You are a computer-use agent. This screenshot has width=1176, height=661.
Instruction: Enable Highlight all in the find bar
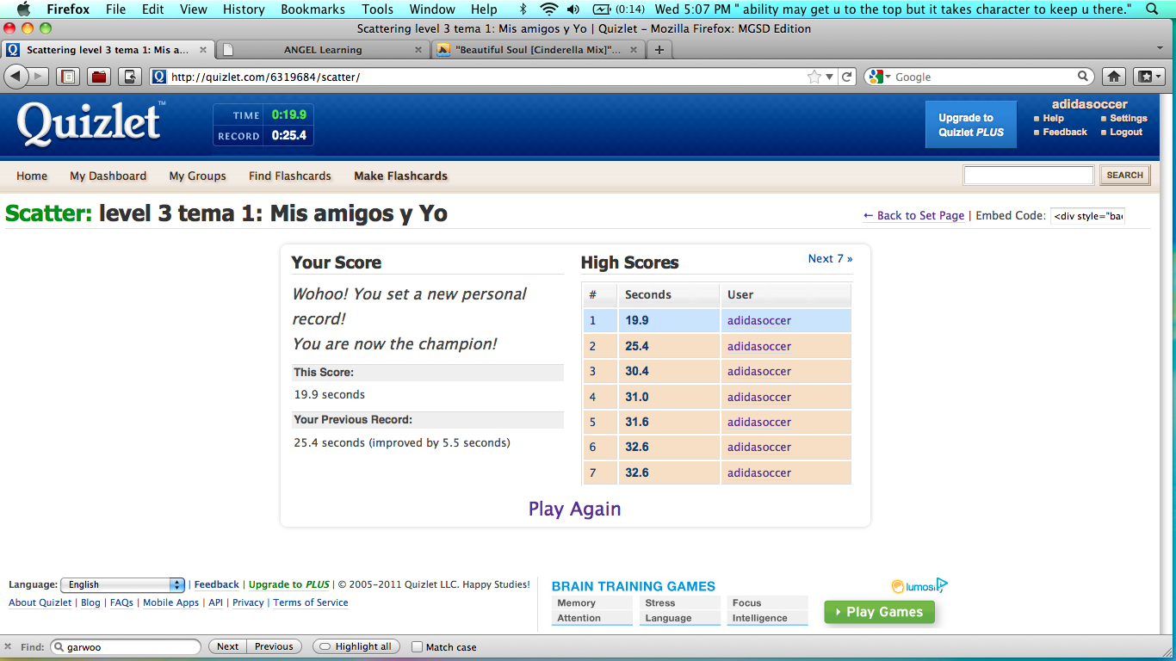pyautogui.click(x=356, y=646)
